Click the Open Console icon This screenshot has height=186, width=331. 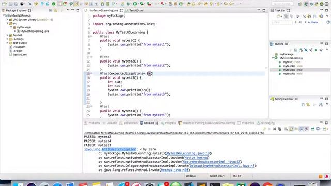[324, 129]
